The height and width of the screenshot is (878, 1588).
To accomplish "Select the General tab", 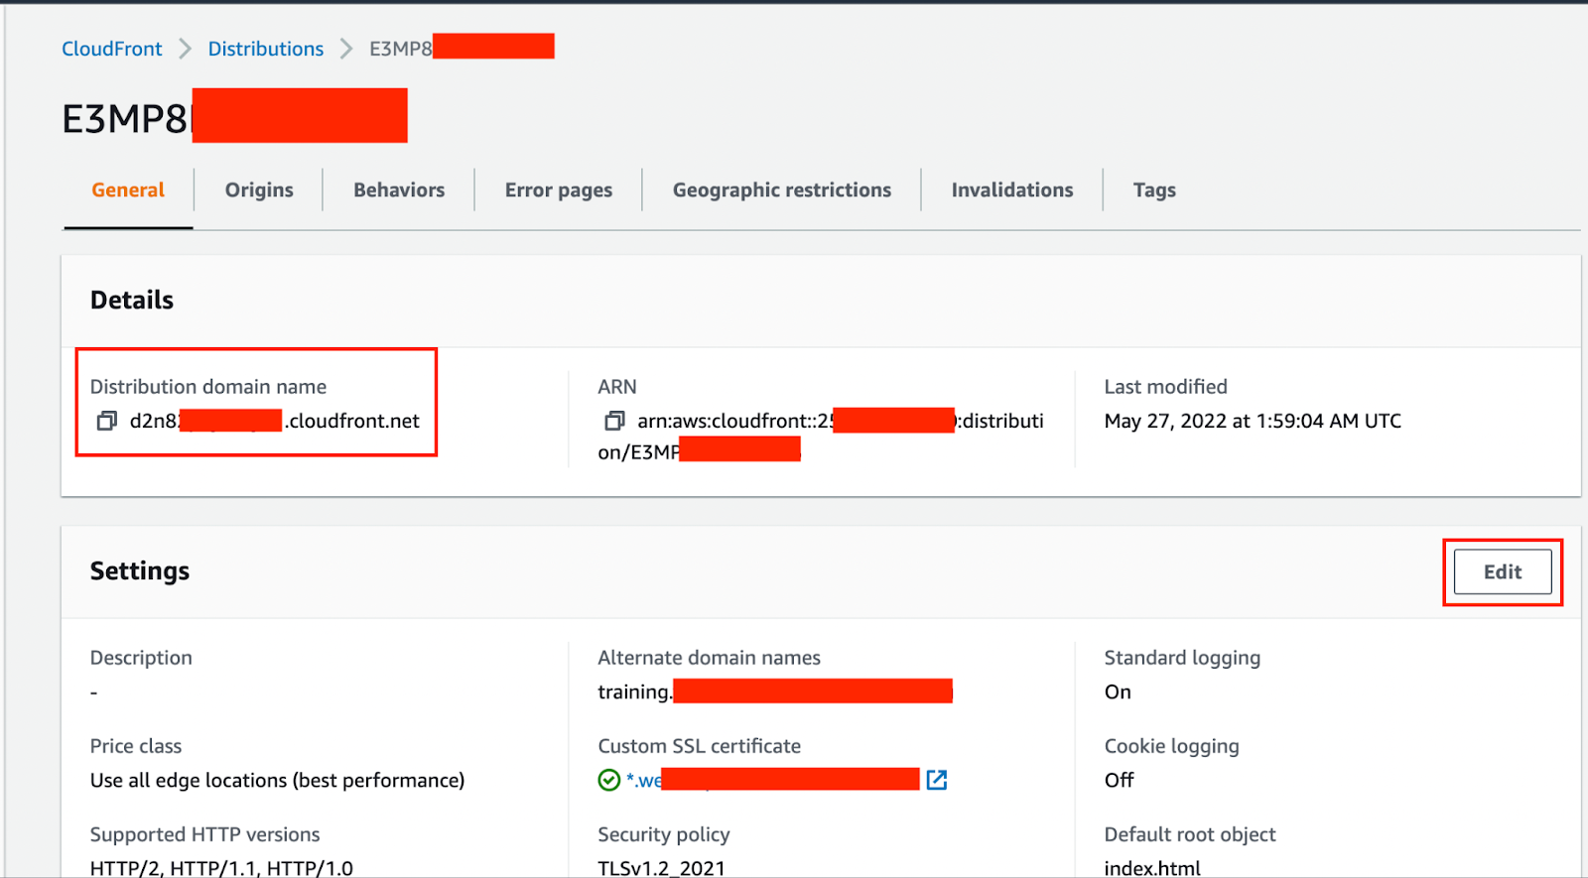I will click(x=128, y=189).
